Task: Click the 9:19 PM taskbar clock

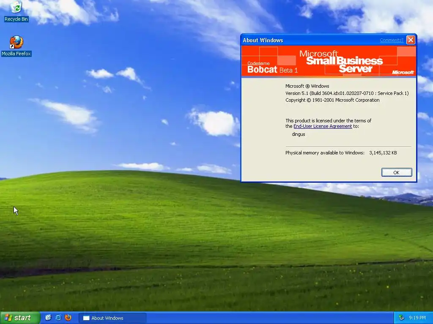Action: 417,318
